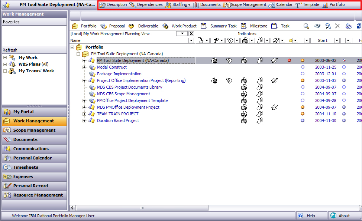The image size is (362, 221).
Task: Open the Name column filter dropdown
Action: pos(191,40)
